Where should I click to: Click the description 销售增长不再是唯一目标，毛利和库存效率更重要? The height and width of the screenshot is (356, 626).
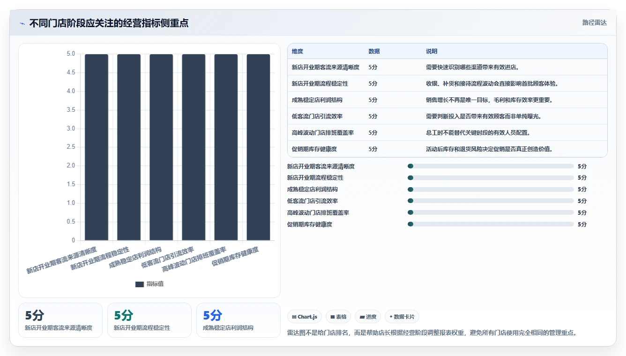[x=489, y=100]
